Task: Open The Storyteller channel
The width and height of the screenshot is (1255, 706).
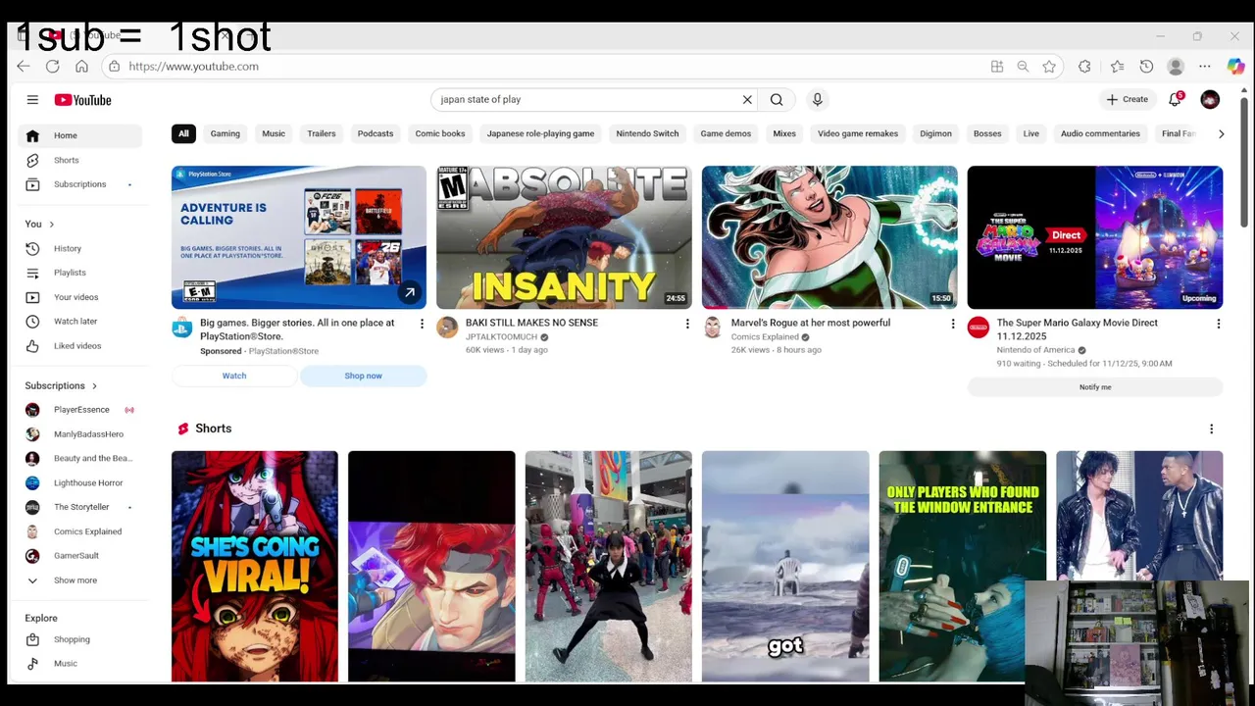Action: point(80,507)
